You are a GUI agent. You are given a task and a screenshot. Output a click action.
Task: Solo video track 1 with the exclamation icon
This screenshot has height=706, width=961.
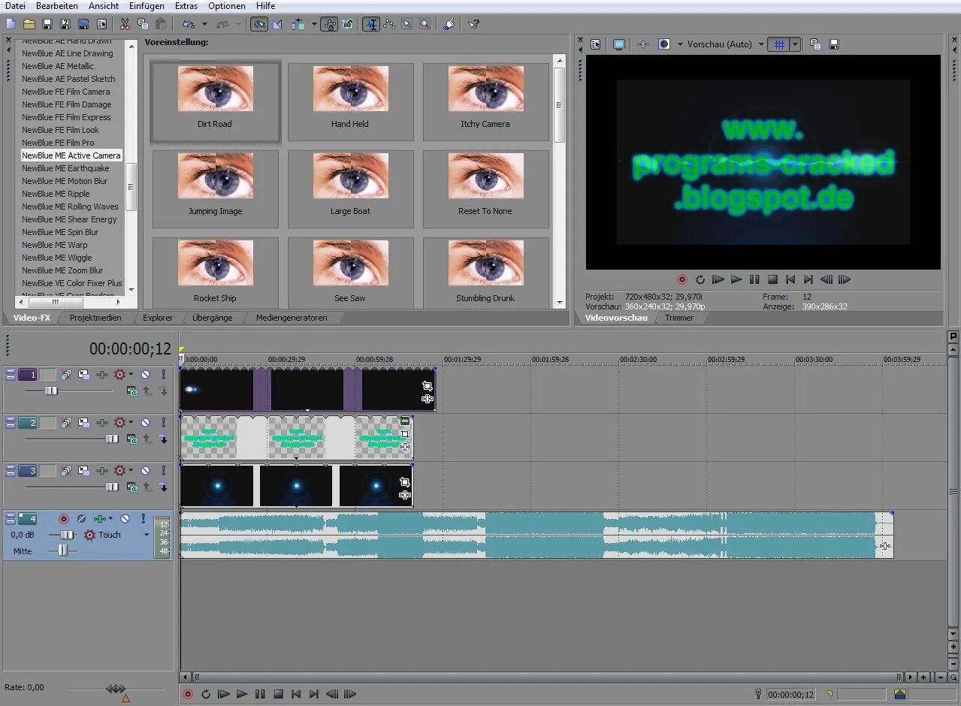point(163,374)
